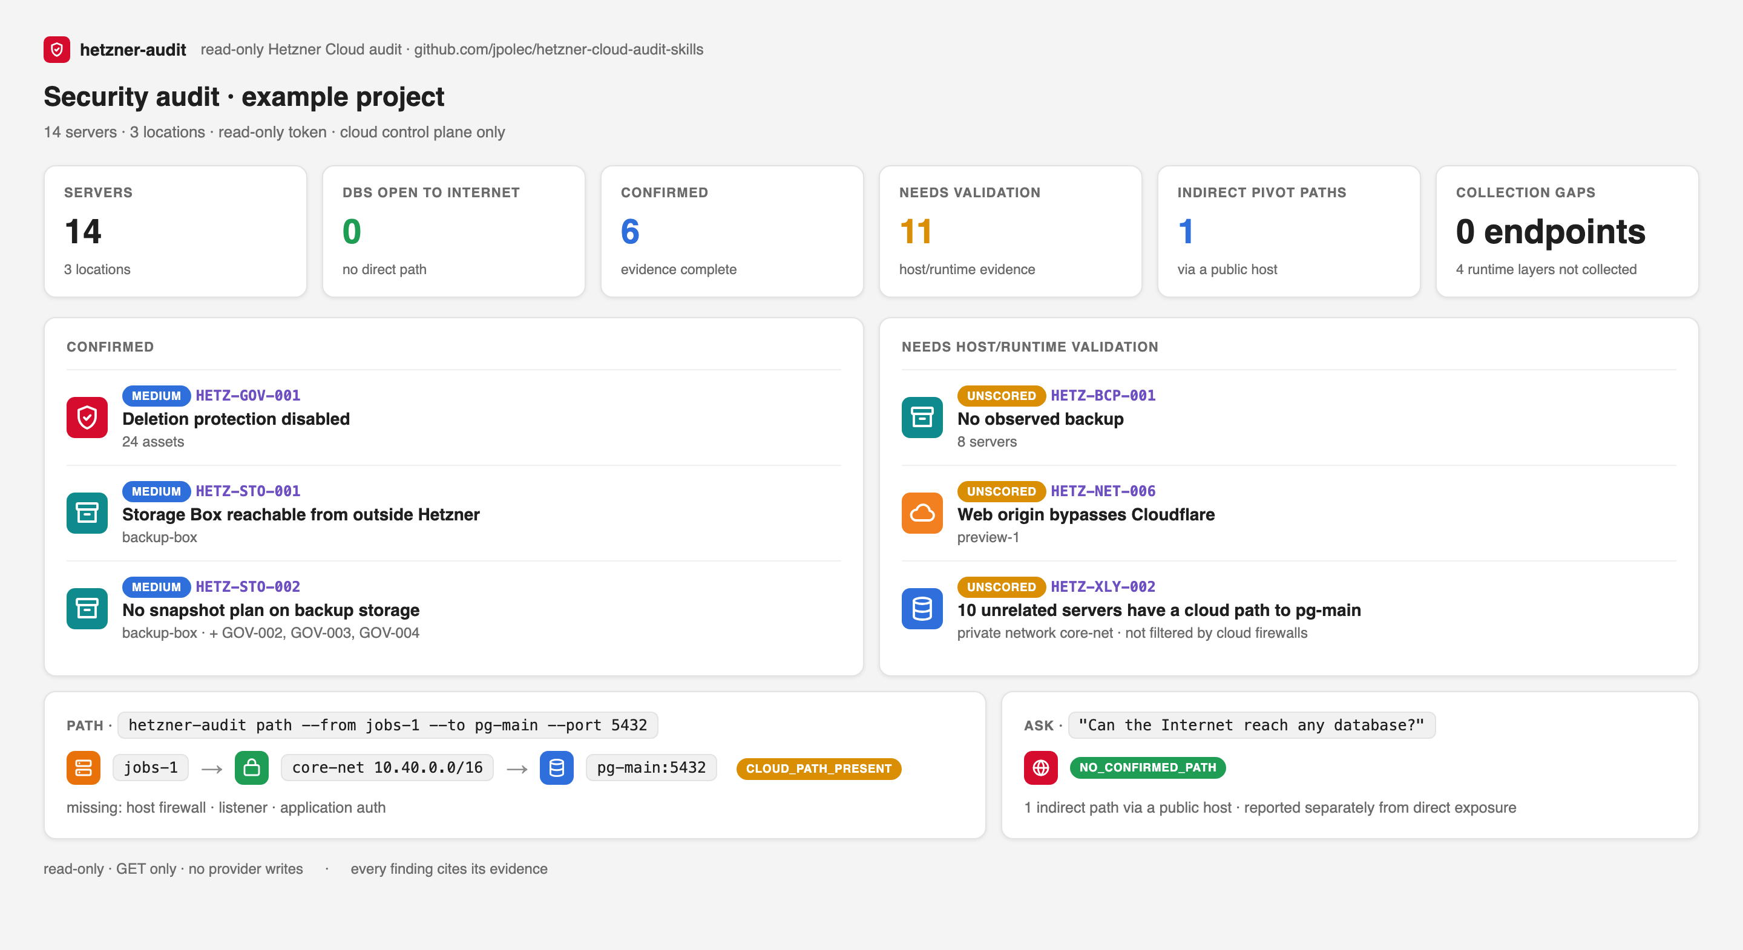
Task: Click the hetzner-audit path command box
Action: 388,726
